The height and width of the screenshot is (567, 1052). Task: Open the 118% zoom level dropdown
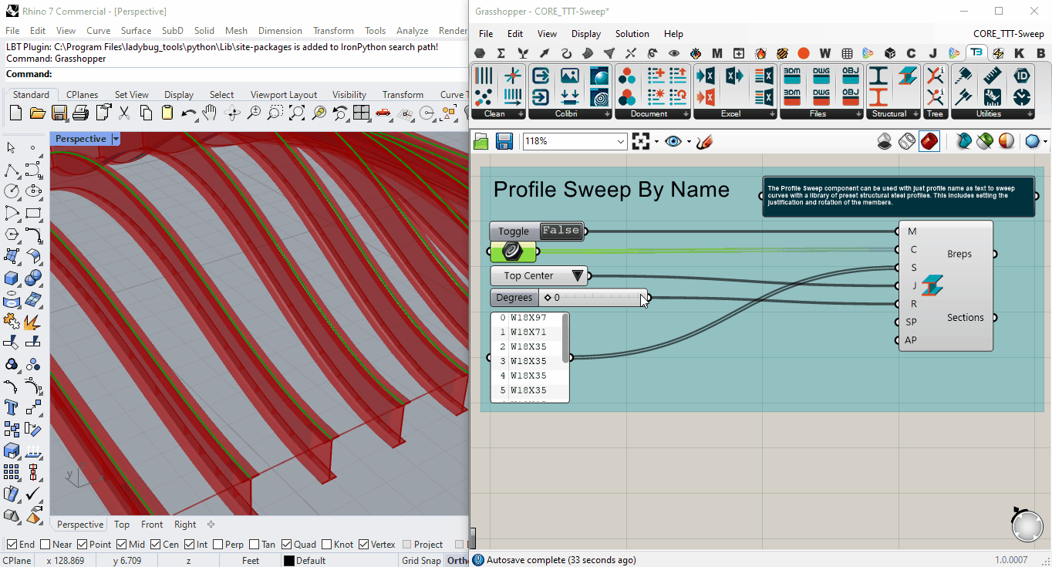pyautogui.click(x=575, y=141)
